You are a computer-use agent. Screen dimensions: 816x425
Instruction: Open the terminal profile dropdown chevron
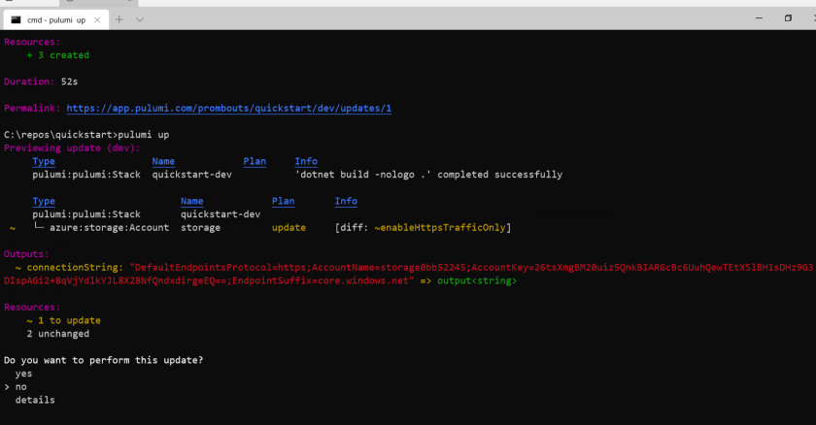140,19
